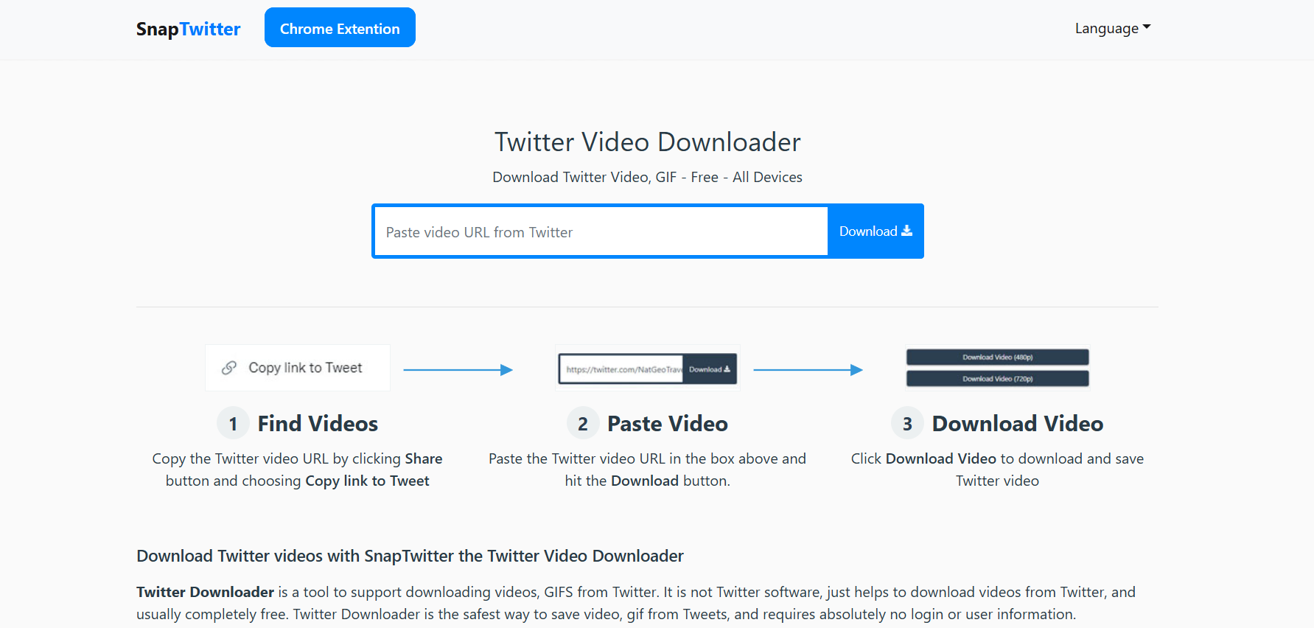Click the Find Videos heading
This screenshot has width=1314, height=628.
click(x=318, y=424)
